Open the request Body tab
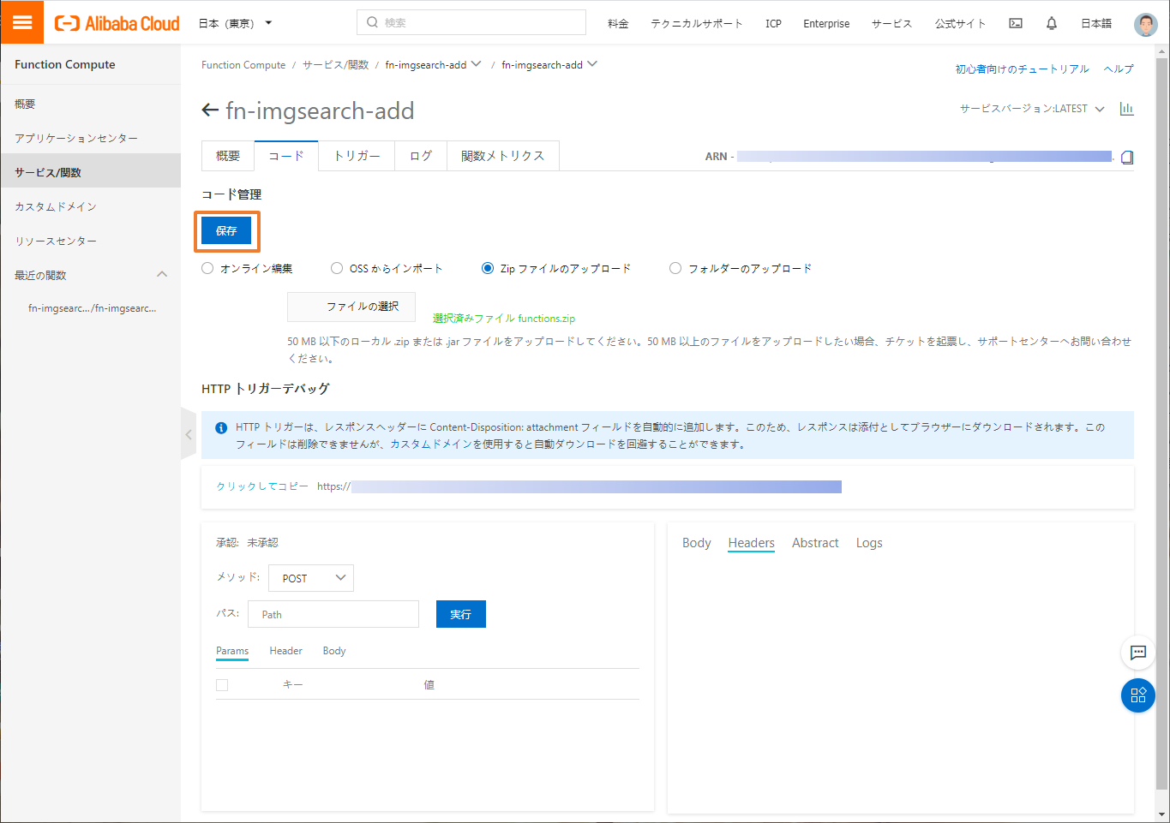This screenshot has height=823, width=1170. tap(334, 651)
